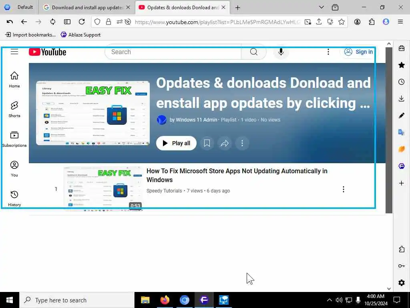The image size is (410, 308).
Task: Open the browser application hamburger menu
Action: pos(400,22)
